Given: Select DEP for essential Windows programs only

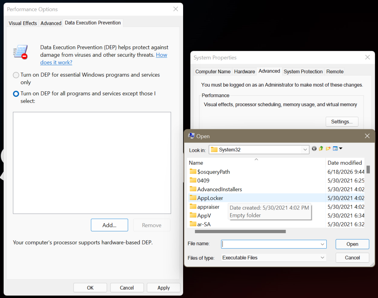Looking at the screenshot, I should tap(16, 75).
